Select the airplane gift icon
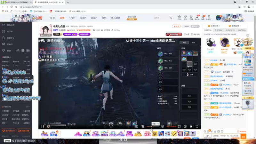 pyautogui.click(x=167, y=133)
